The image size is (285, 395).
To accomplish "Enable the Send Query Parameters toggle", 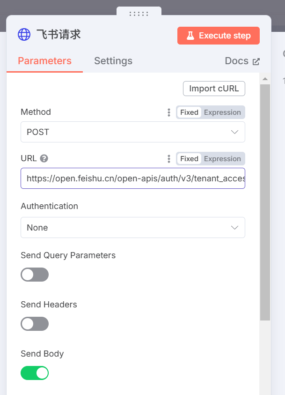I will coord(35,275).
